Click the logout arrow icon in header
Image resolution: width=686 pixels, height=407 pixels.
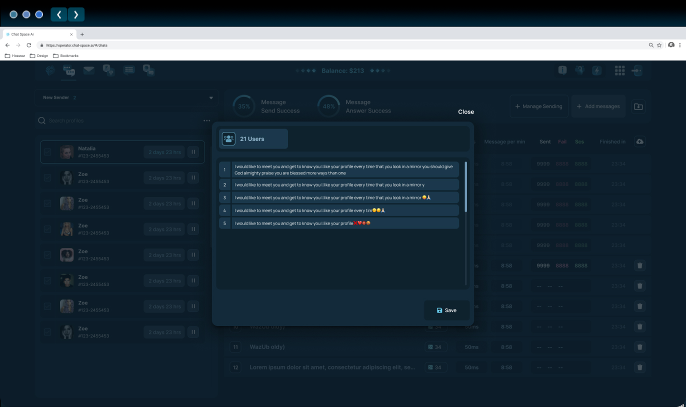637,70
